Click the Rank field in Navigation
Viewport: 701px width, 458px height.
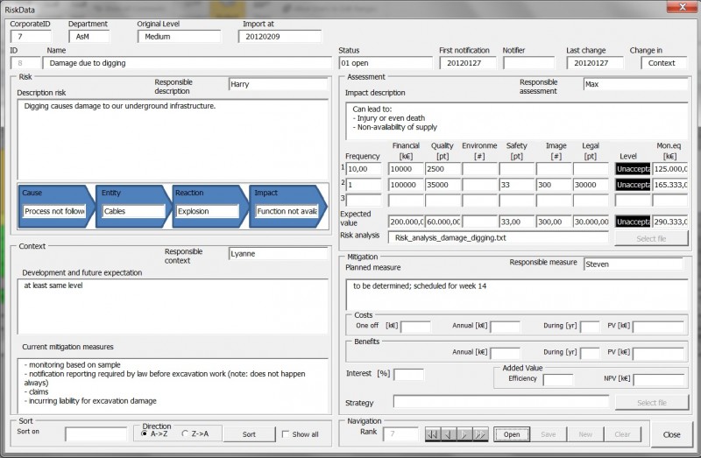[x=400, y=433]
